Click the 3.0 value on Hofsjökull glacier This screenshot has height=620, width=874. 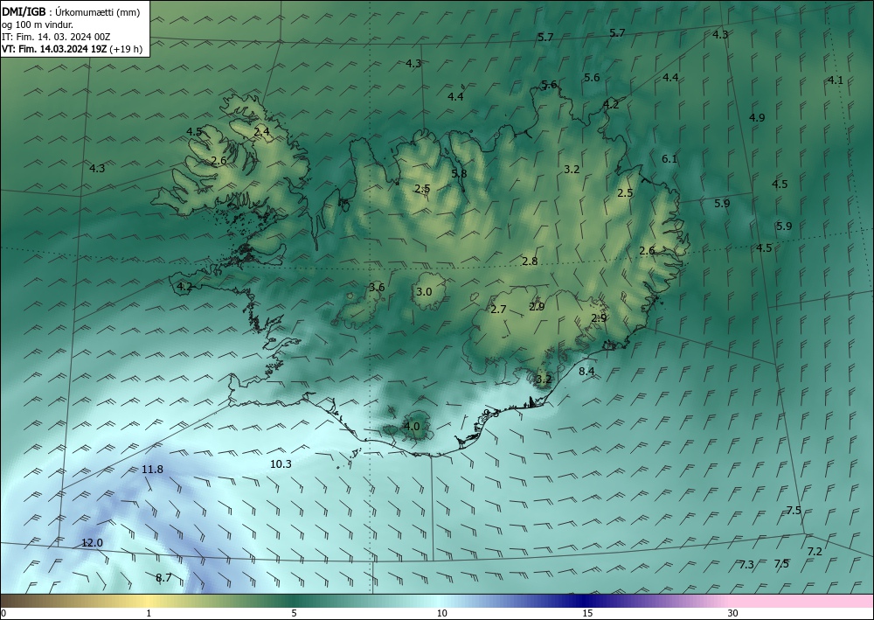point(424,291)
